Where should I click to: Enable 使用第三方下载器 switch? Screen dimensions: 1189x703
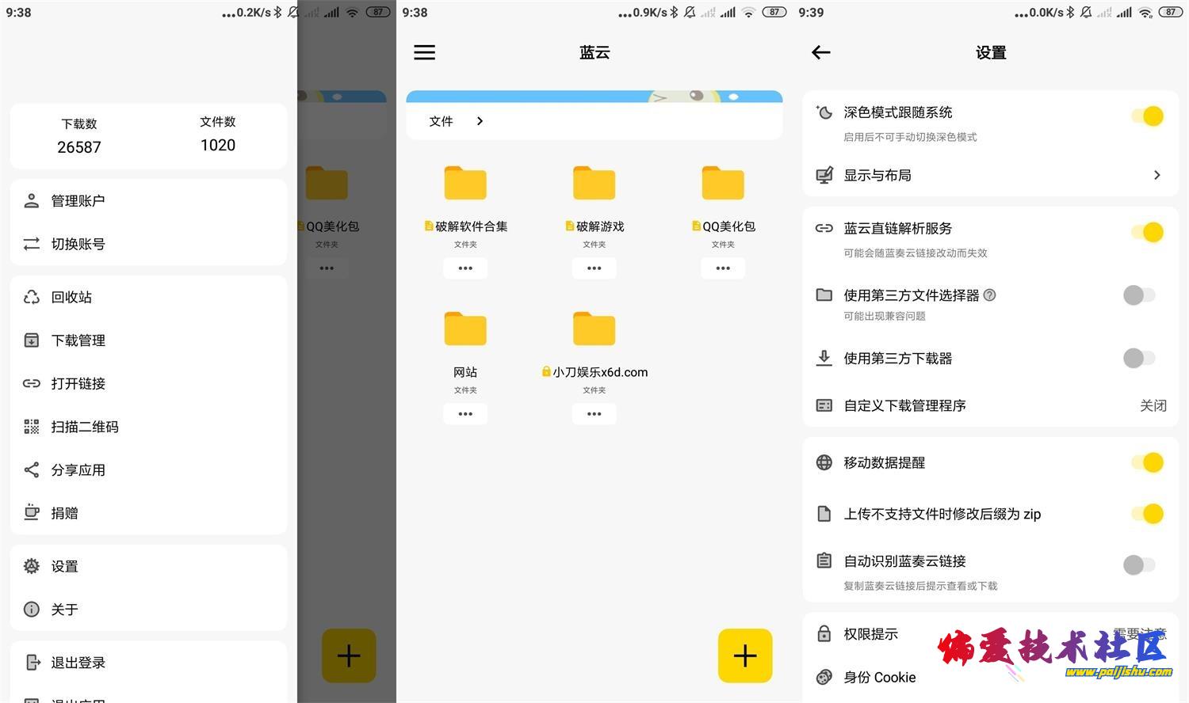1140,358
